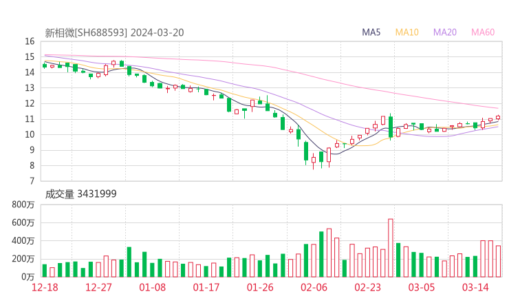This screenshot has height=303, width=509.
Task: Click the 12-18 date axis label
Action: [45, 287]
